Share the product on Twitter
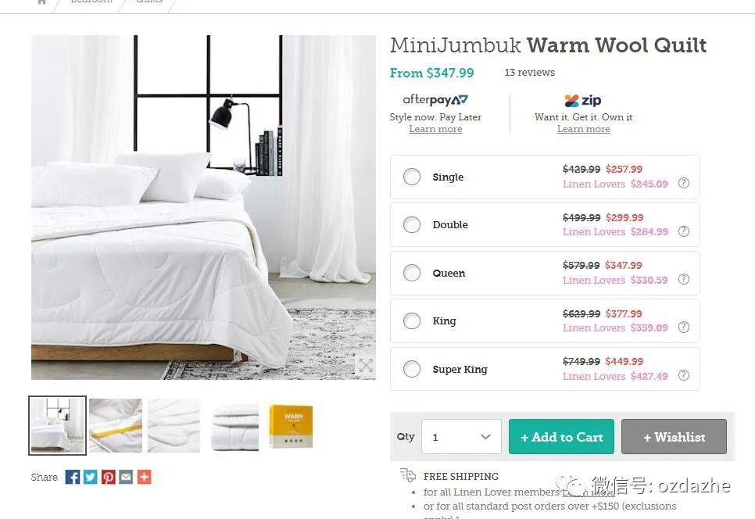This screenshot has width=755, height=519. tap(90, 477)
